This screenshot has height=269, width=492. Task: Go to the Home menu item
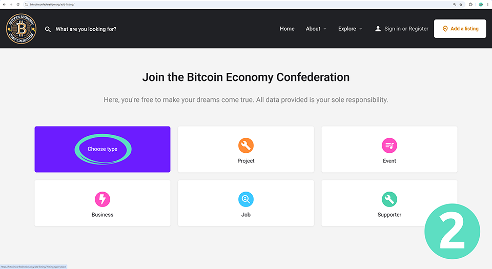click(287, 29)
